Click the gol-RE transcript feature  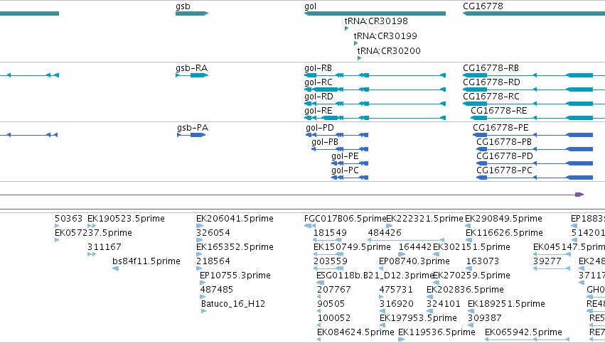(x=375, y=118)
